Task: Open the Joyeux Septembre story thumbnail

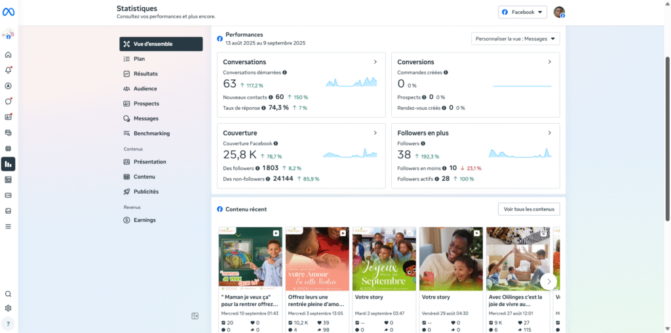Action: pyautogui.click(x=384, y=259)
